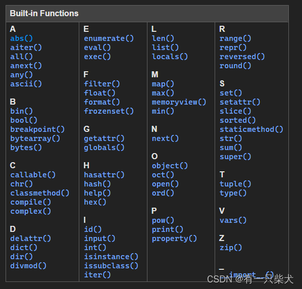Viewport: 302px width, 289px height.
Task: Open the issubclass() link
Action: tap(111, 266)
